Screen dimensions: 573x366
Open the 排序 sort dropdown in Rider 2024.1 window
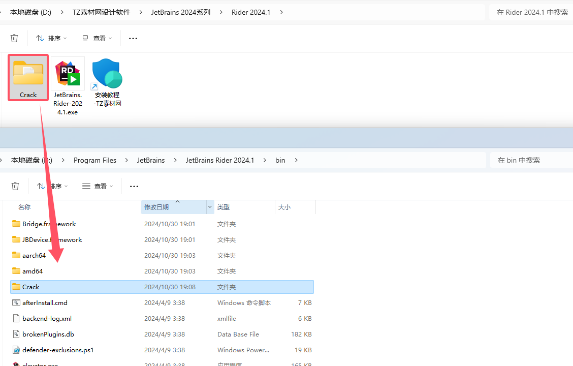coord(51,39)
